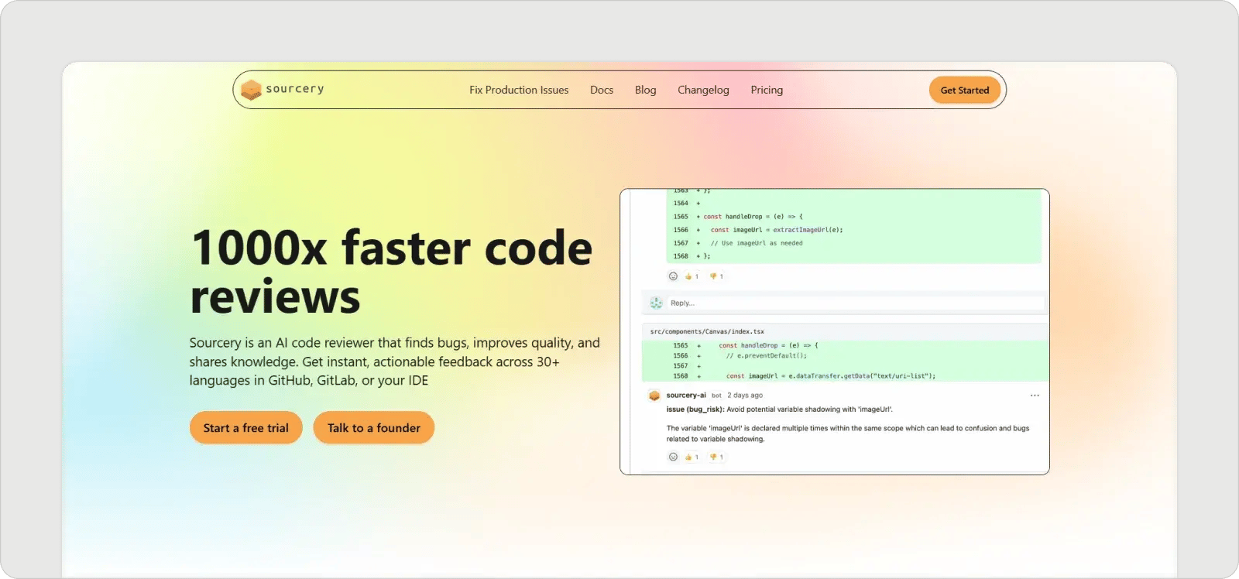Click file path src/components/Canvas/index.tsx
Viewport: 1239px width, 579px height.
[707, 331]
